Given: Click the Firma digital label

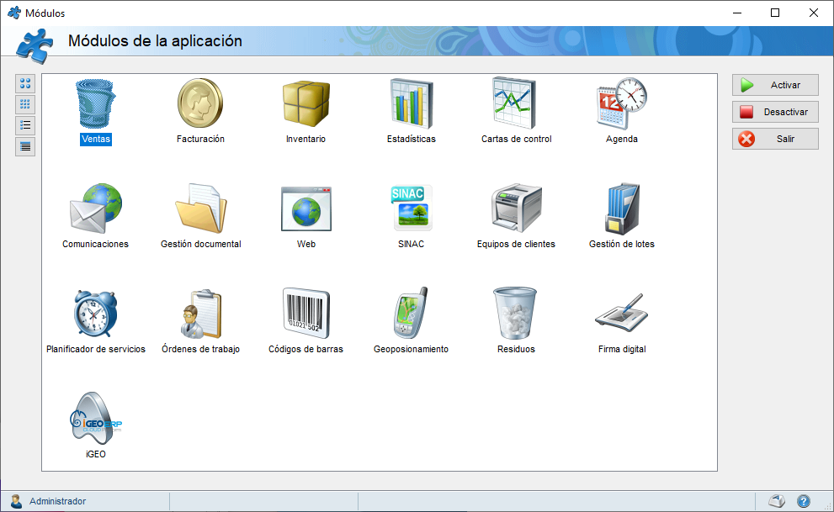Looking at the screenshot, I should (x=622, y=350).
